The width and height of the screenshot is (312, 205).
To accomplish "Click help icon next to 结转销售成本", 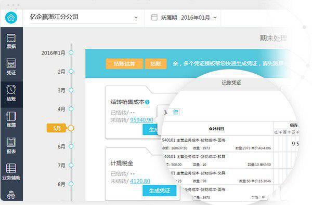I will [147, 102].
